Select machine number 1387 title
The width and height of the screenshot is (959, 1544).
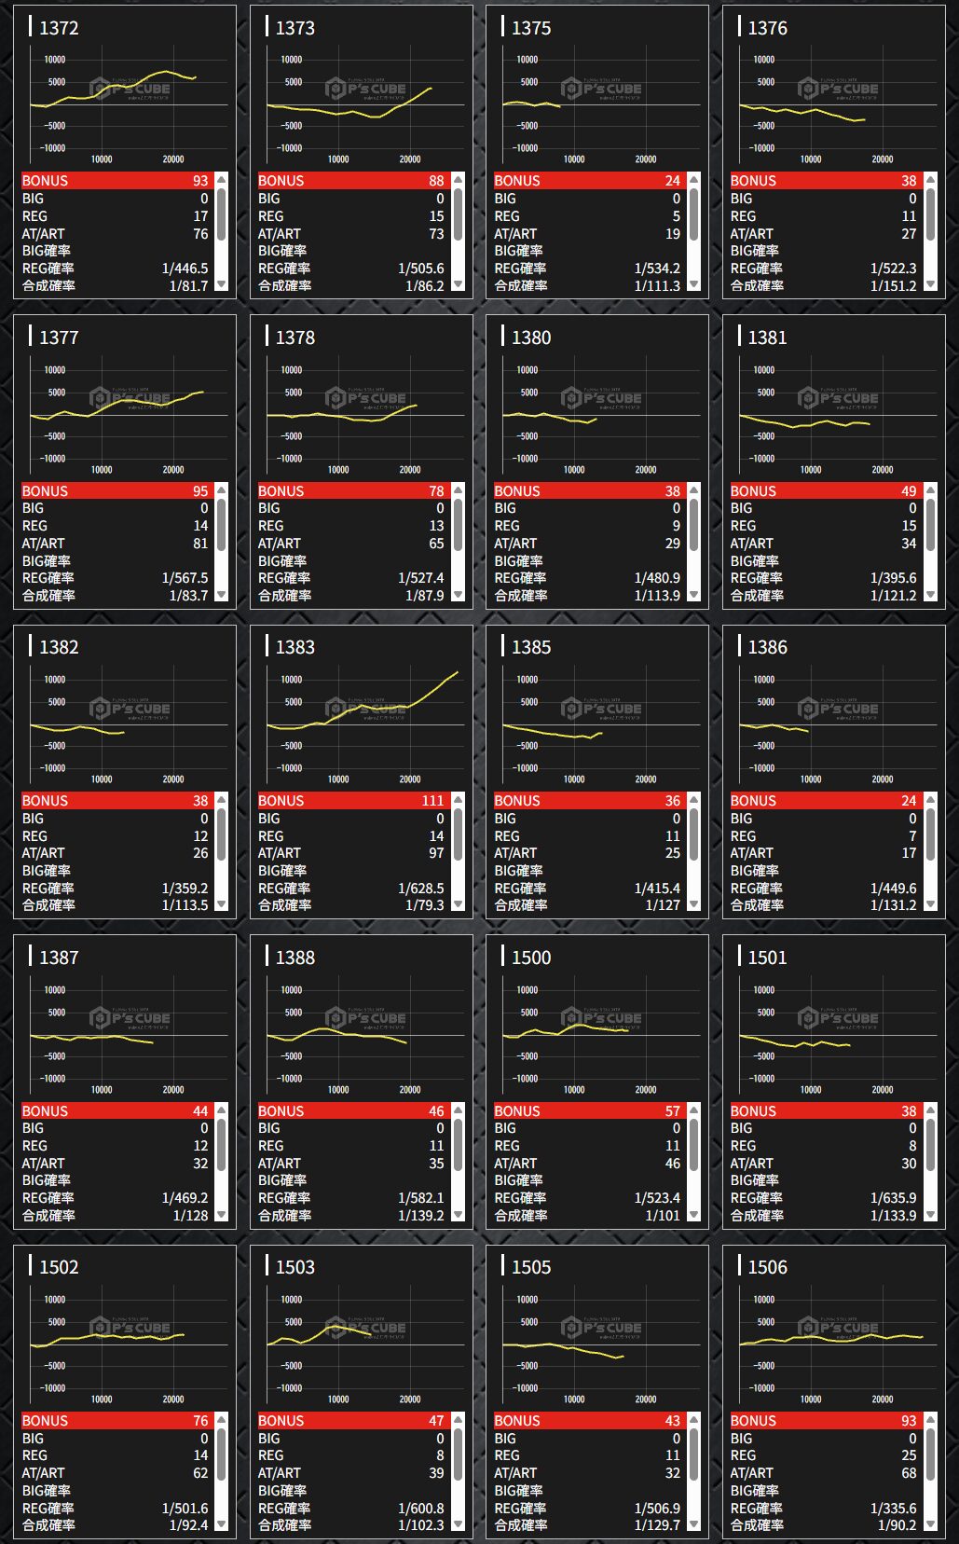(x=59, y=958)
